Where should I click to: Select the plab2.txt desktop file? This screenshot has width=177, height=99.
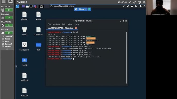pos(24,77)
